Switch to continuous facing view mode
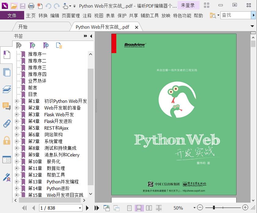This screenshot has width=257, height=213. [x=159, y=208]
